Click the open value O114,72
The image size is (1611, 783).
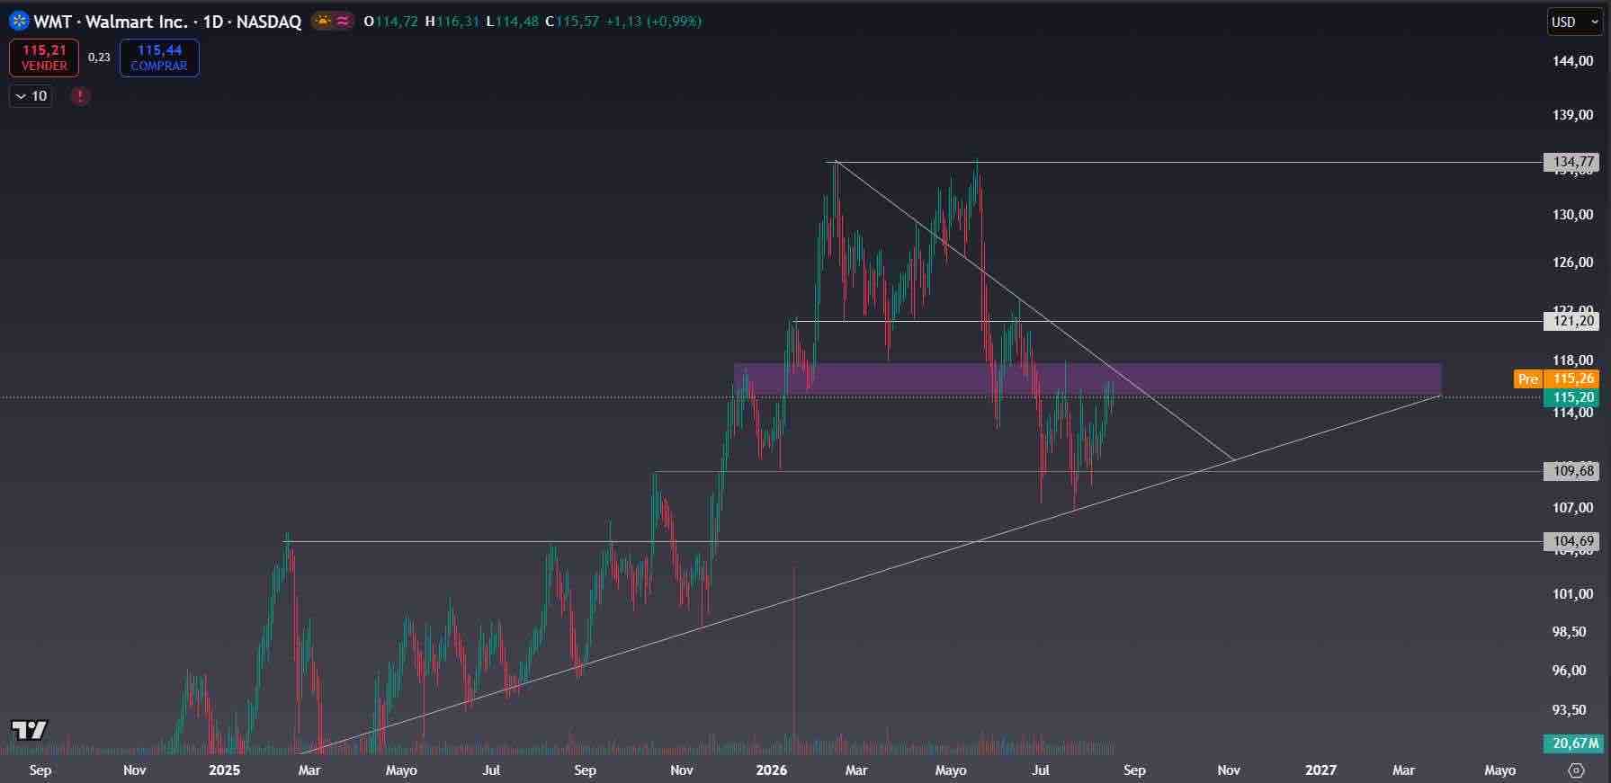pyautogui.click(x=391, y=22)
